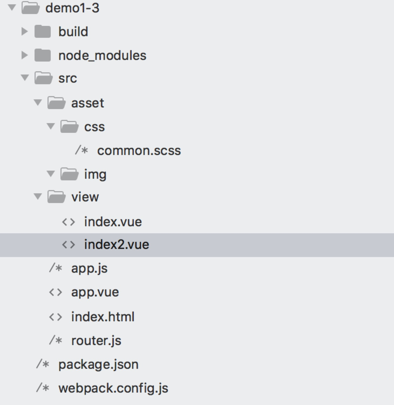Collapse the asset folder triangle
Screen dimensions: 394x405
click(x=38, y=103)
